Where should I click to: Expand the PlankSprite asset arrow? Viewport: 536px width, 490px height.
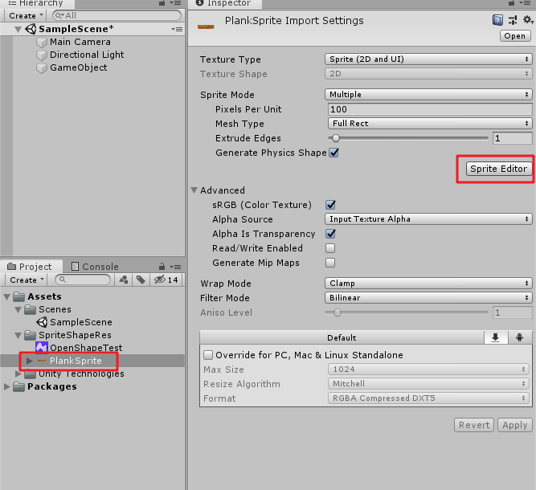point(30,361)
